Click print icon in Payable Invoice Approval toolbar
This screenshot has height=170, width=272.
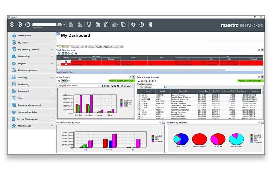[142, 81]
